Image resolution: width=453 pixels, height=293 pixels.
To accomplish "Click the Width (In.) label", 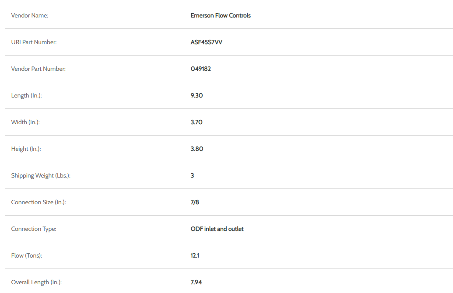I will pos(25,122).
